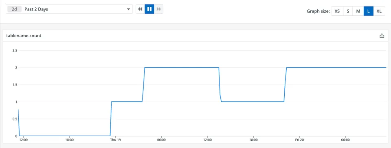Set graph size to L
The width and height of the screenshot is (391, 148).
(369, 11)
